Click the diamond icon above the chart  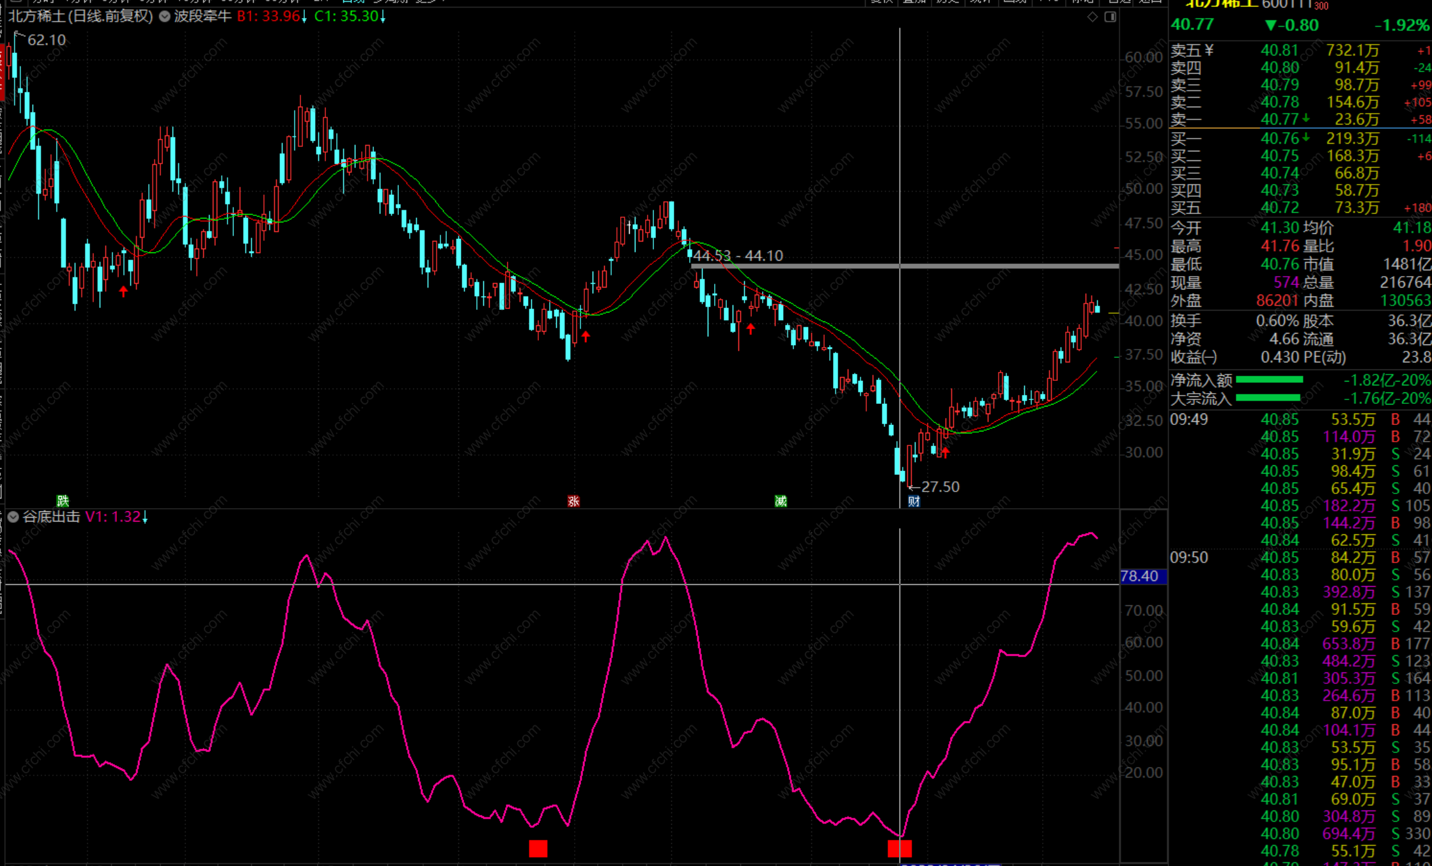pos(1093,17)
